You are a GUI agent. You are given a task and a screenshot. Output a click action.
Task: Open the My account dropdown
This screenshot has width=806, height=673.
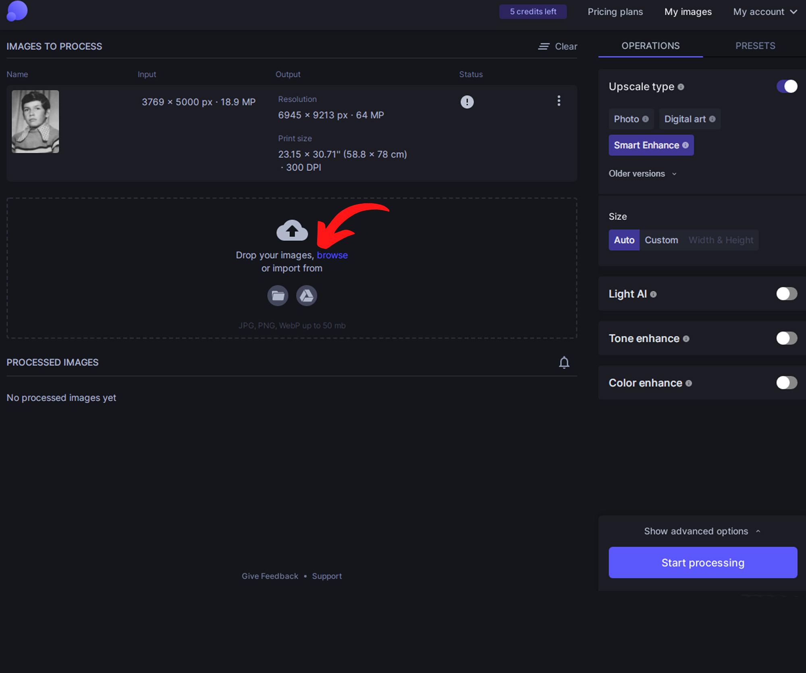click(x=764, y=12)
